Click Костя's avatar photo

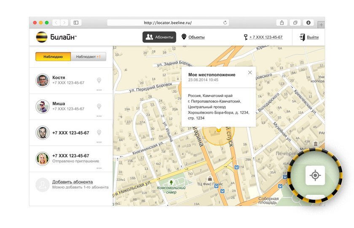43,80
